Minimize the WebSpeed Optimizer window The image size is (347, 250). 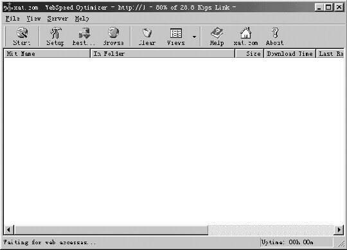pyautogui.click(x=319, y=8)
